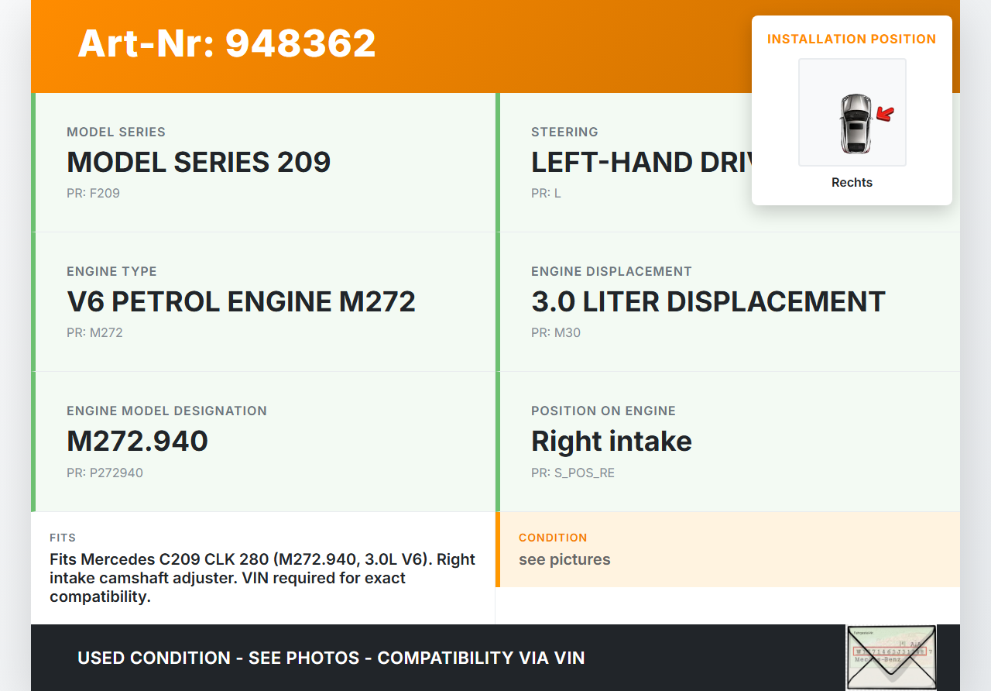The image size is (991, 691).
Task: Click the PR: P272940 code
Action: point(105,473)
